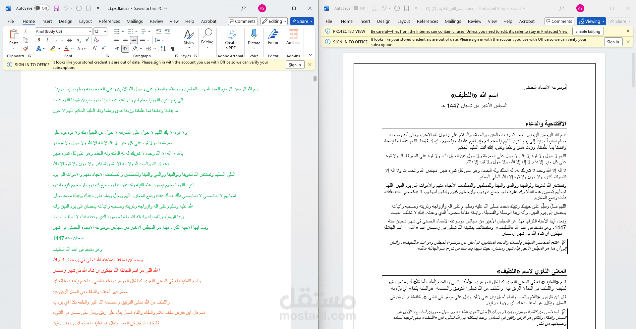The image size is (636, 329).
Task: Open the Editor pen icon
Action: tap(273, 36)
